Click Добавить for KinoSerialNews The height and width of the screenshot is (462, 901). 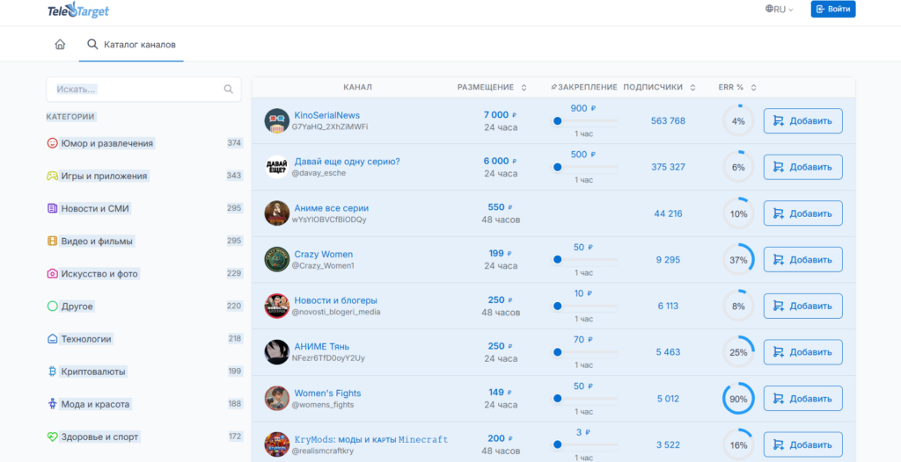click(802, 120)
